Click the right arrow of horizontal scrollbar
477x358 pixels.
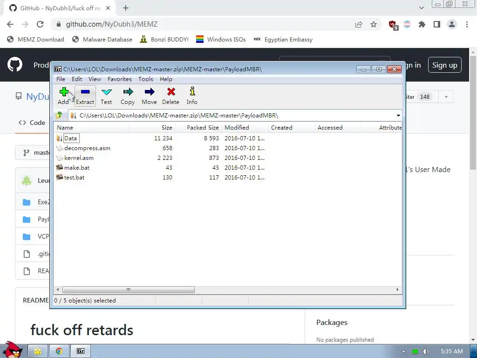[x=398, y=289]
